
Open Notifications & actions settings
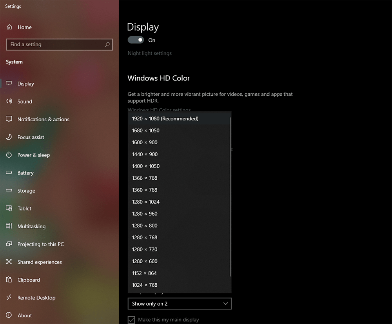coord(59,119)
